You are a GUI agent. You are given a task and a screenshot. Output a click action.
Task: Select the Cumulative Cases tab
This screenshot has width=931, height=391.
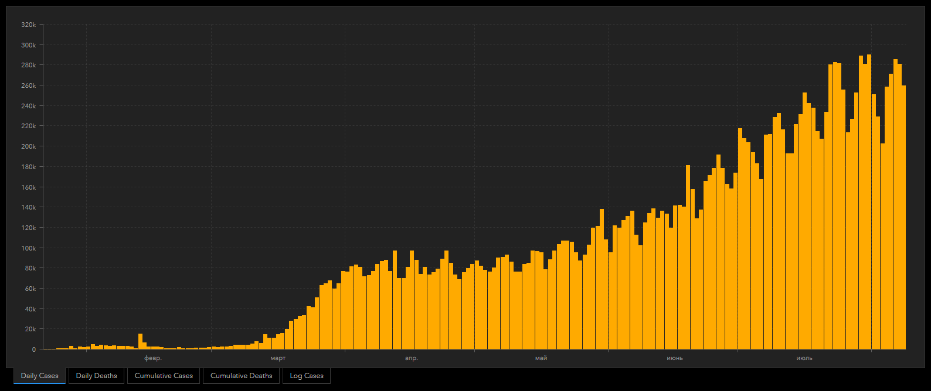(x=164, y=376)
